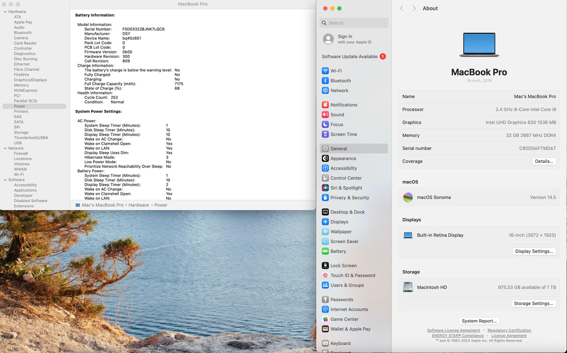Select the Touch ID & Password icon
The image size is (567, 353).
point(325,276)
